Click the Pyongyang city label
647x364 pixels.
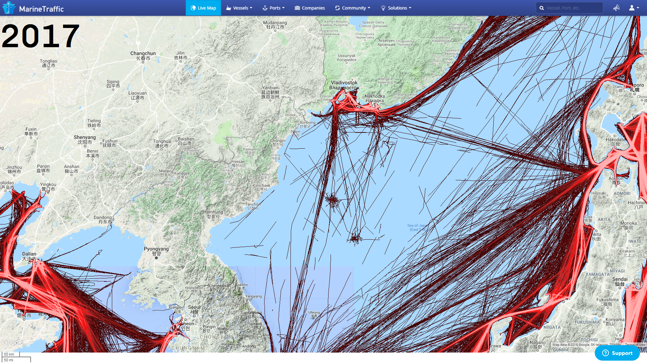[x=156, y=251]
